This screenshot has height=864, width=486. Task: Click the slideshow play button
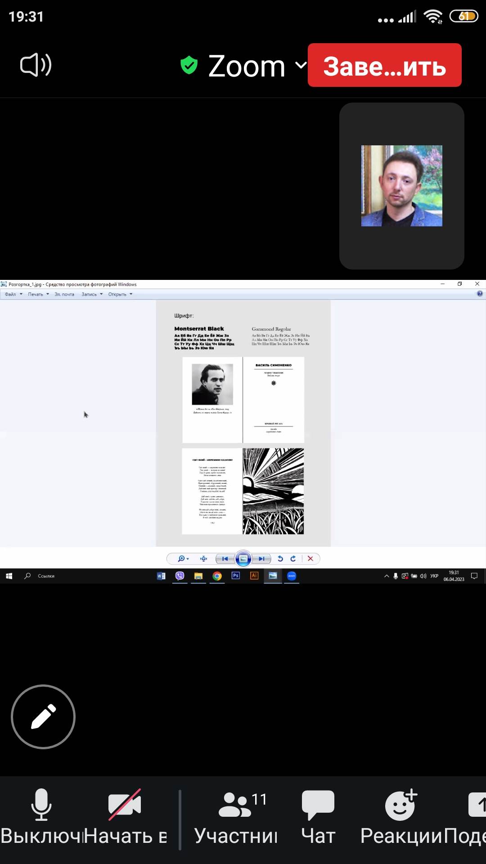(243, 558)
